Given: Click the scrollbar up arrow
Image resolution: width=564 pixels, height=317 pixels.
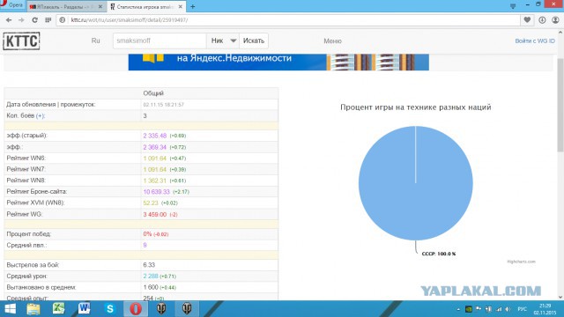Looking at the screenshot, I should pos(560,33).
